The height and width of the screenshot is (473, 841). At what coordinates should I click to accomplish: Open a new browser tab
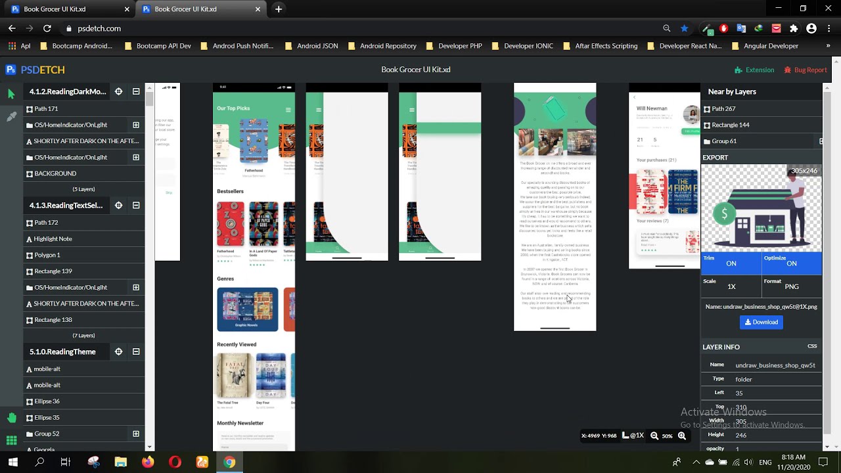coord(279,9)
